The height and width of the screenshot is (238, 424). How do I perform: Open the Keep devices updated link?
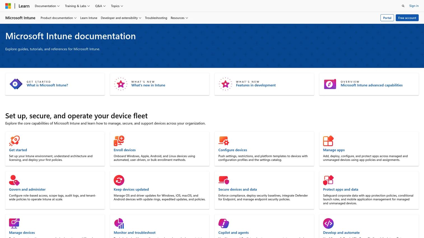(131, 189)
